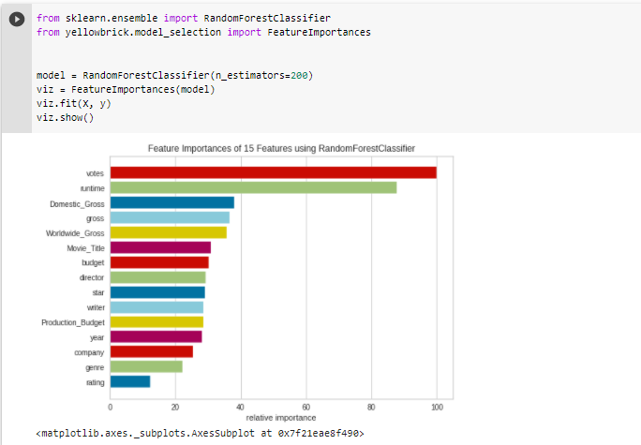Click the Movie_Title axis label
The width and height of the screenshot is (641, 445).
pos(85,248)
